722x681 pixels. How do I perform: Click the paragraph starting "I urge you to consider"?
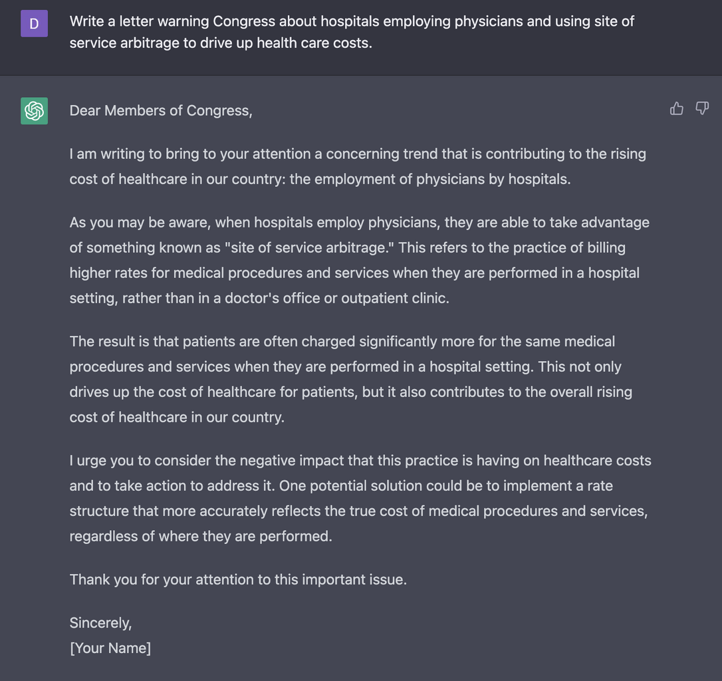360,498
